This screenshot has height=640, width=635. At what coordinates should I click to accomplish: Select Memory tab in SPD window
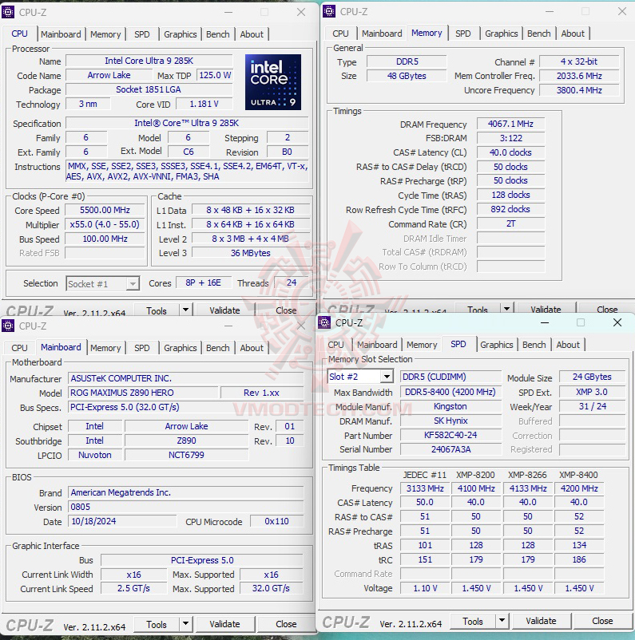[x=422, y=345]
